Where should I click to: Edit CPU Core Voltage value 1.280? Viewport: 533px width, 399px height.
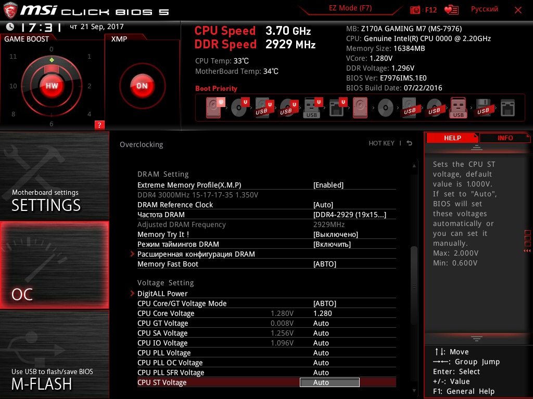tap(322, 313)
